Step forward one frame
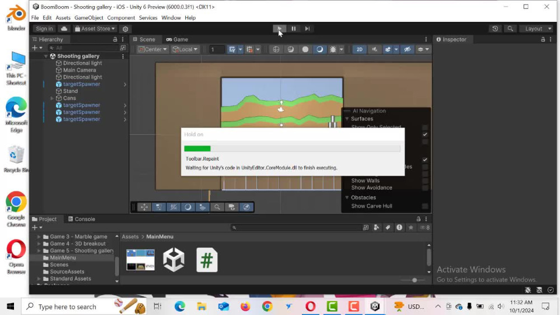The height and width of the screenshot is (315, 560). 307,29
